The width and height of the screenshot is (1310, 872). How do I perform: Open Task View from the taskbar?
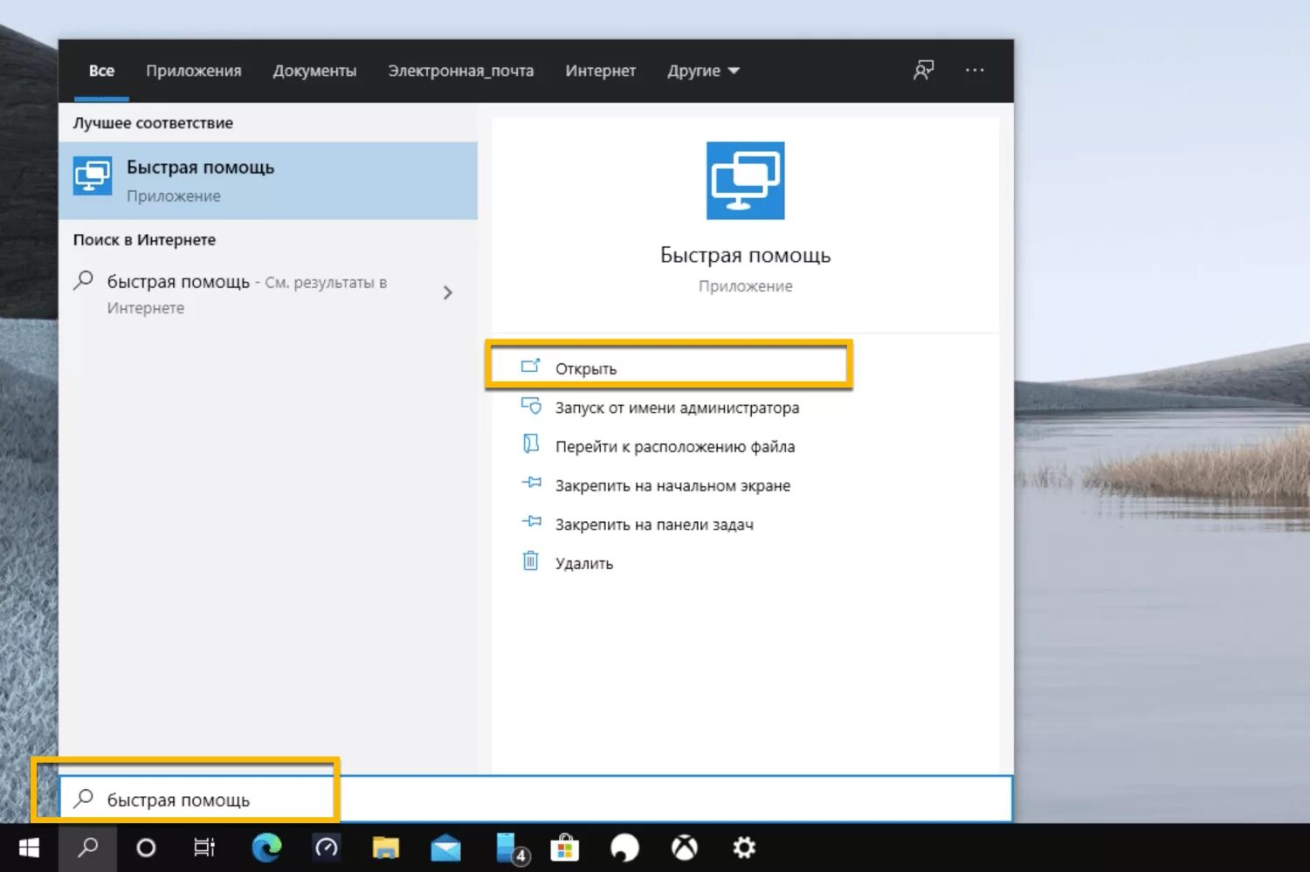coord(204,848)
